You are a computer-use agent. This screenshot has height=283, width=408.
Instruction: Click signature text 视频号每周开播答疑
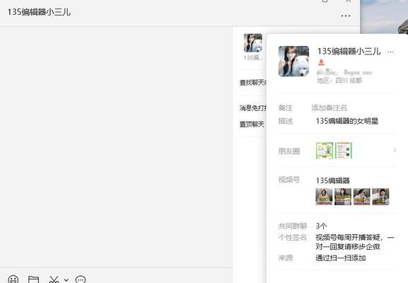(x=349, y=238)
